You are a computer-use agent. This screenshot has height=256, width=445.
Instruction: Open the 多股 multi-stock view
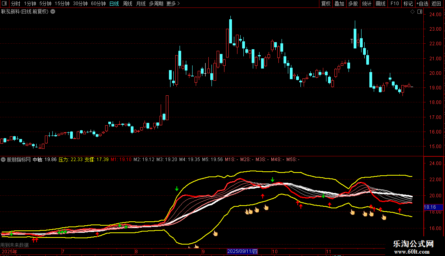click(353, 4)
